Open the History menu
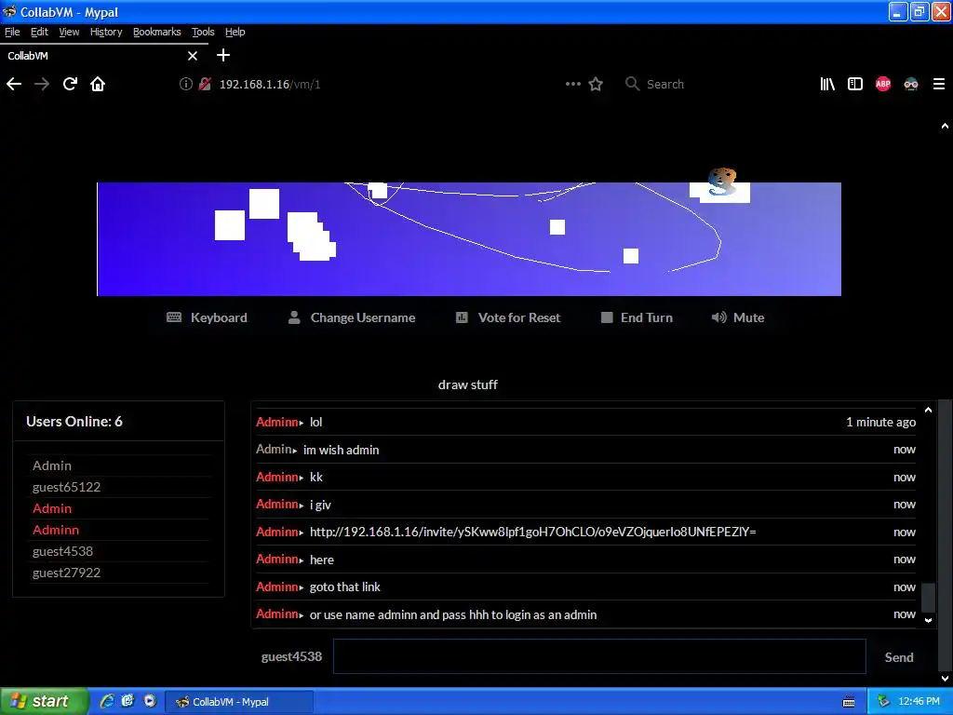 tap(106, 32)
